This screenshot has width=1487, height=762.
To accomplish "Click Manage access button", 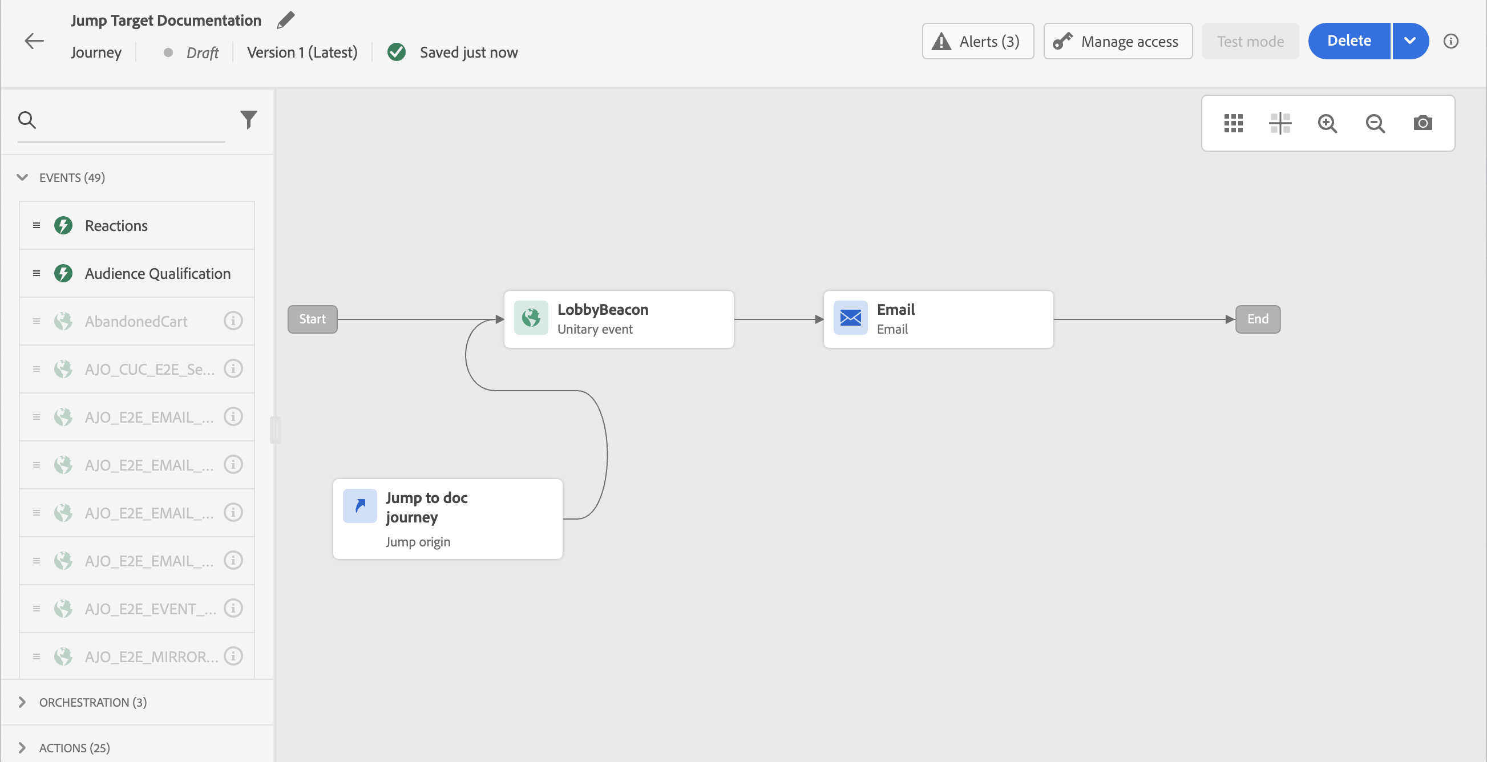I will pyautogui.click(x=1118, y=41).
